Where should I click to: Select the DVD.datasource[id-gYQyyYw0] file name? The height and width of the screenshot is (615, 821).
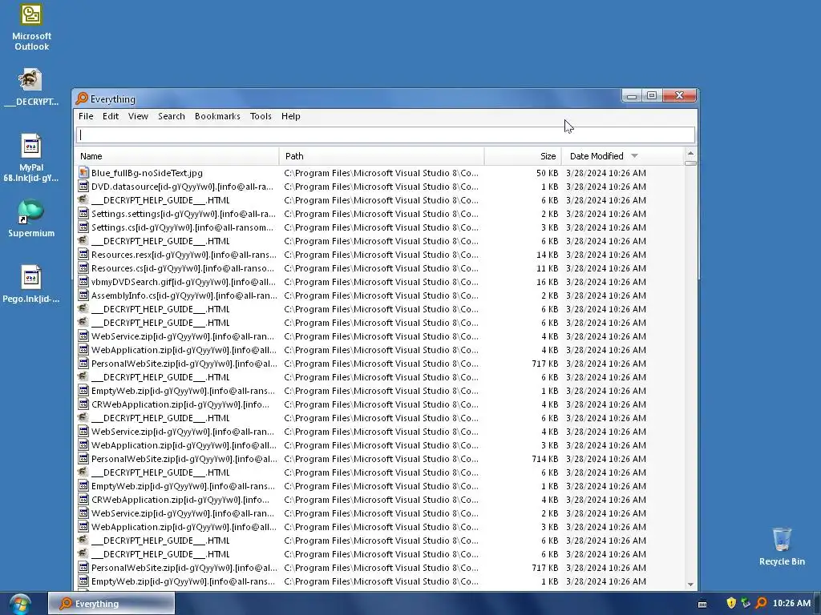click(x=182, y=186)
